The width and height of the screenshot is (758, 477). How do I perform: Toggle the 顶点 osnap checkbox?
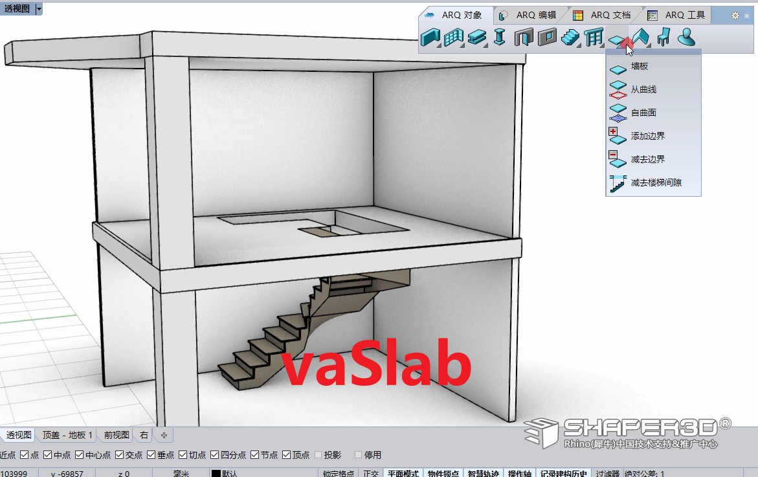[x=287, y=455]
